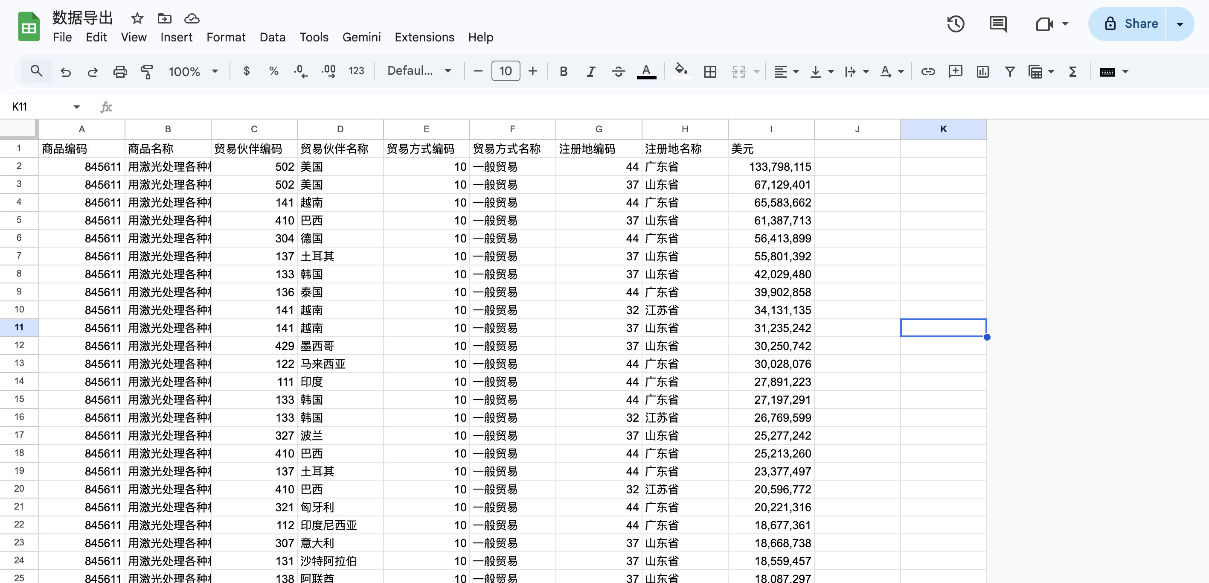Click the borders grid icon
The width and height of the screenshot is (1209, 583).
tap(710, 71)
